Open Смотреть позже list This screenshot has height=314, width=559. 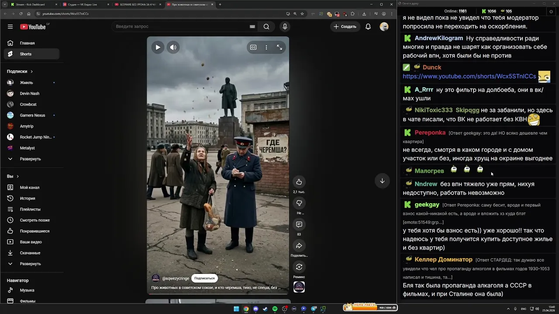point(31,220)
